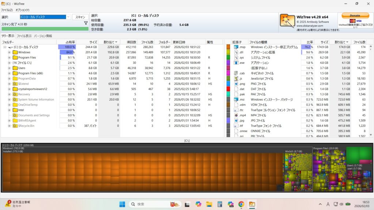Screen dimensions: 374x210
Task: Expand the Windows folder tree node
Action: pos(9,52)
